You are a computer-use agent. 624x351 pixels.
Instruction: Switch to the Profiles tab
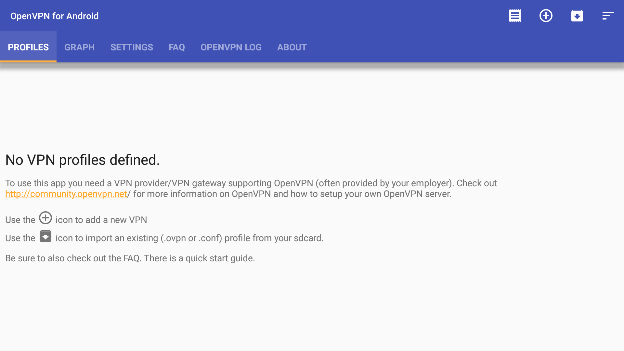pos(28,47)
